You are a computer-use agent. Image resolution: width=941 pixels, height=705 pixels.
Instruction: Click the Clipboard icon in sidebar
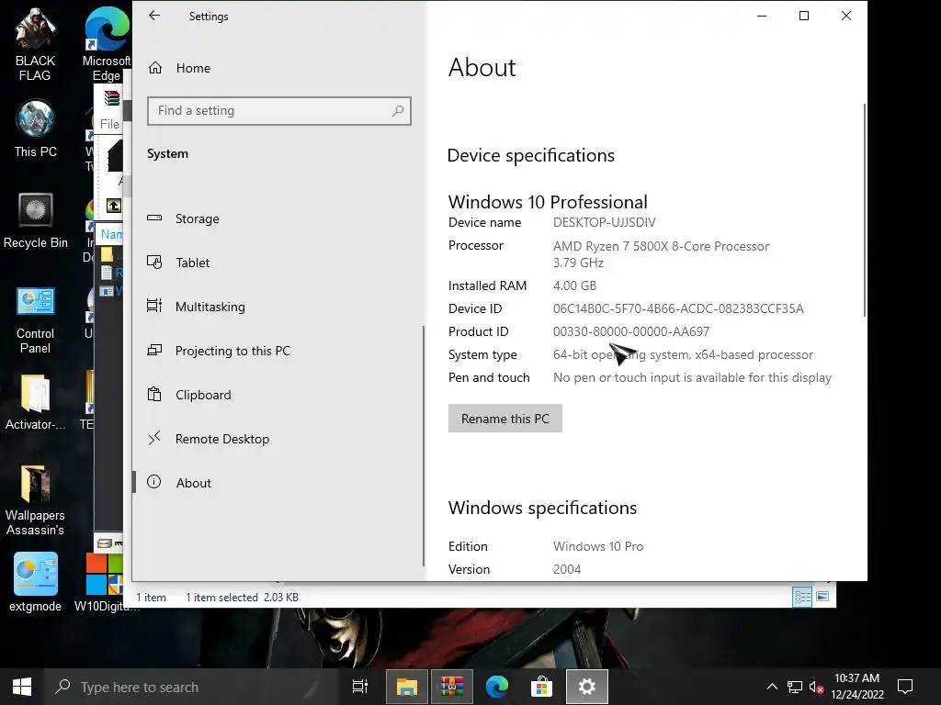click(x=154, y=394)
